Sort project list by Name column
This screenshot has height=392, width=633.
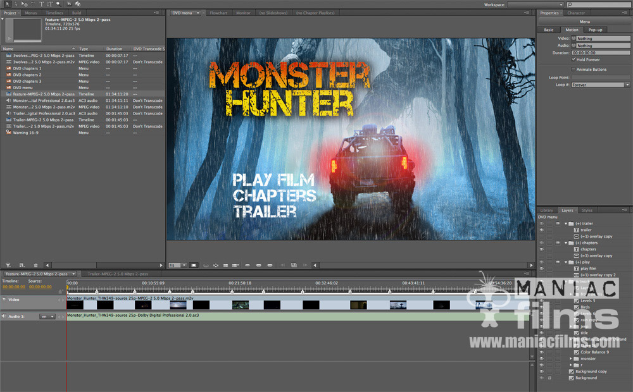pos(39,49)
